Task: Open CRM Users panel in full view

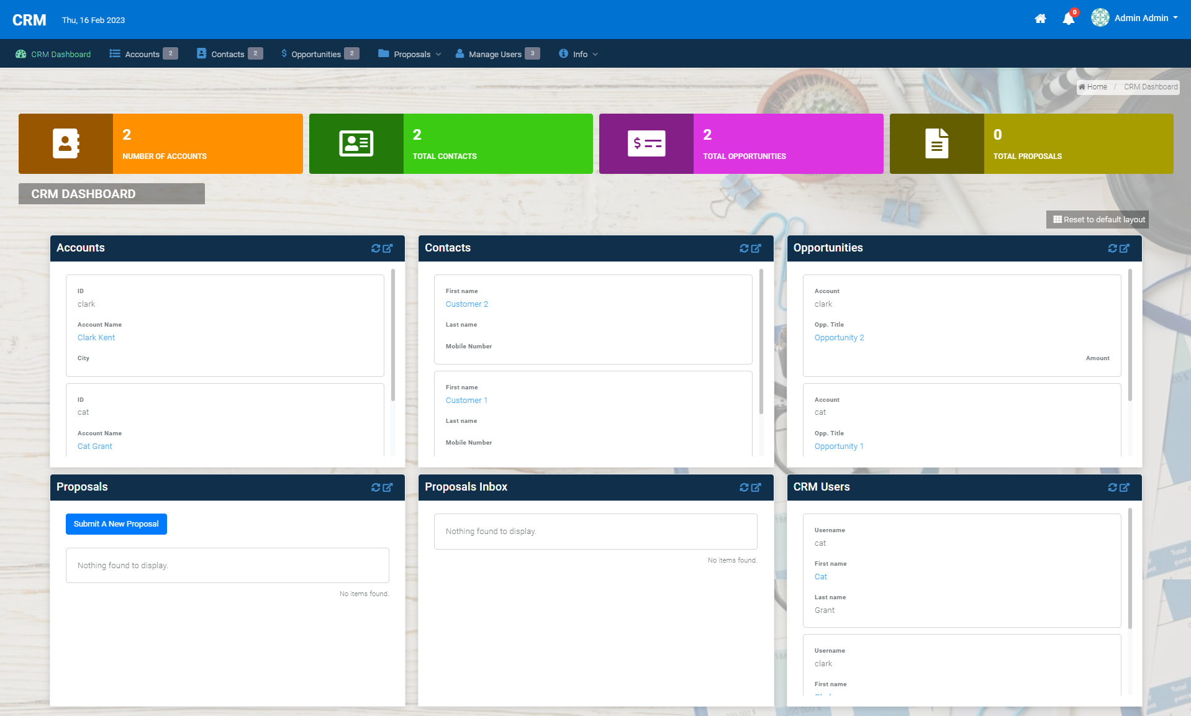Action: pos(1124,487)
